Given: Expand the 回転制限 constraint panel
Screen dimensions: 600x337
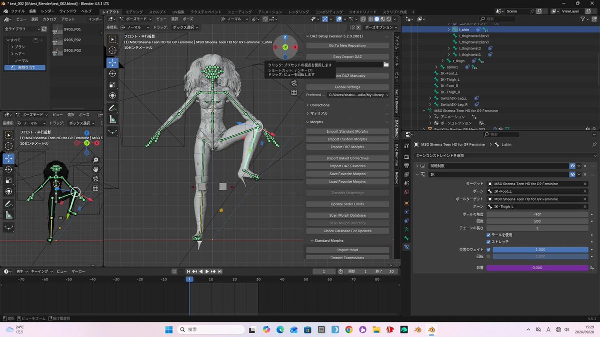Looking at the screenshot, I should 417,166.
